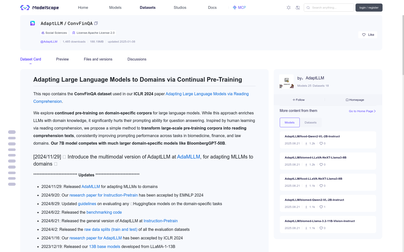Screen dimensions: 404x252
Task: Click heart on food-Qwen2-VL-2B-Instruct model card
Action: click(x=321, y=143)
